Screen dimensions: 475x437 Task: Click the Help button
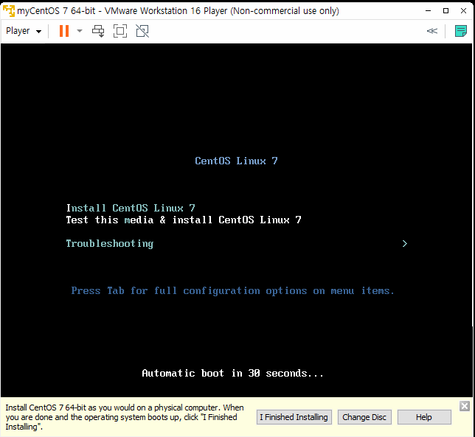click(x=424, y=417)
